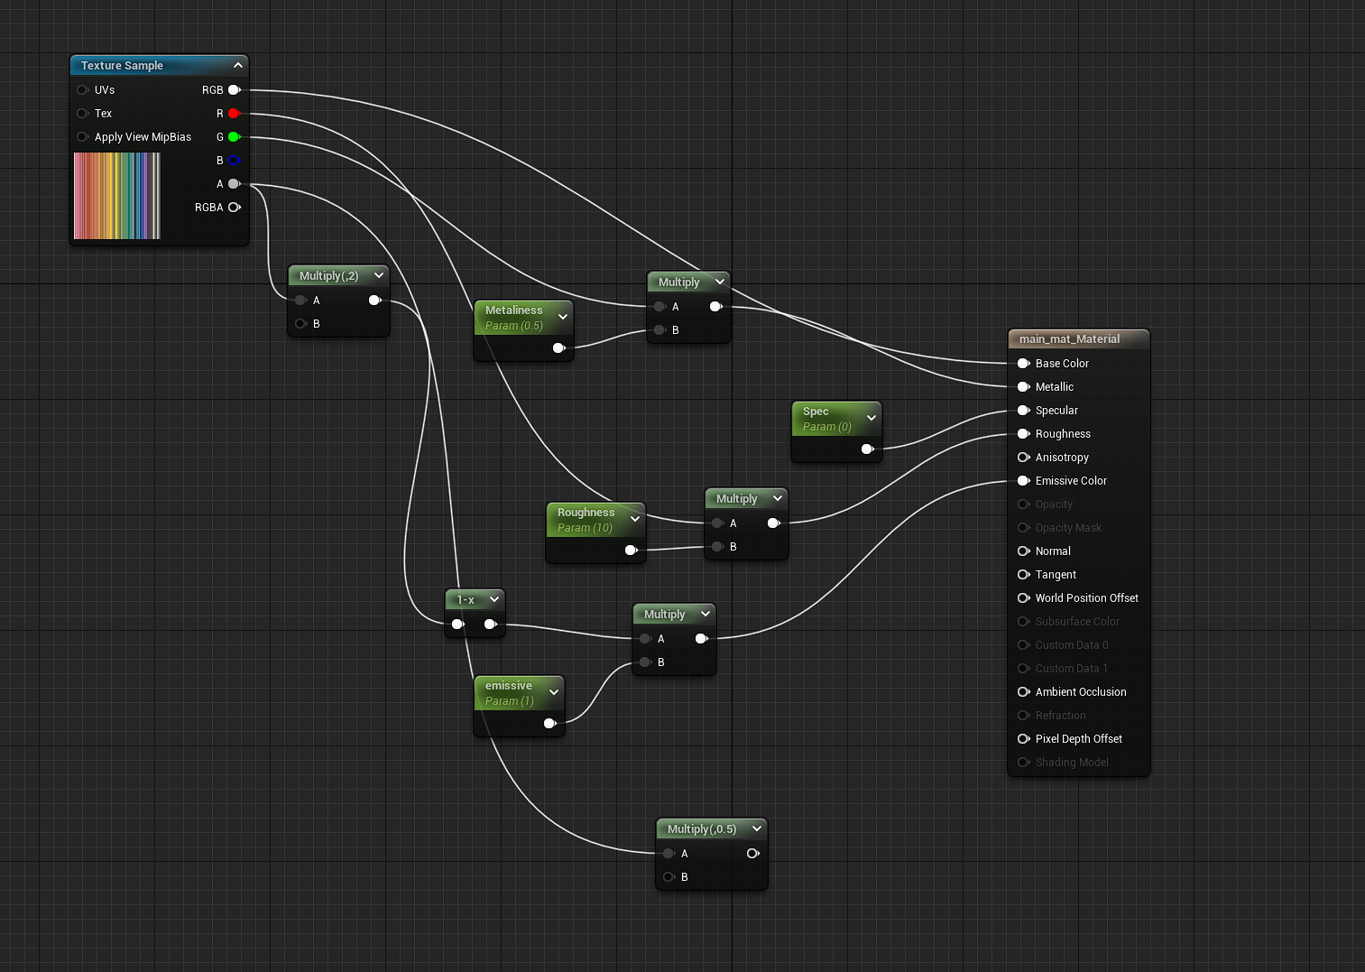The height and width of the screenshot is (972, 1365).
Task: Click the Roughness Param output pin
Action: click(x=632, y=551)
